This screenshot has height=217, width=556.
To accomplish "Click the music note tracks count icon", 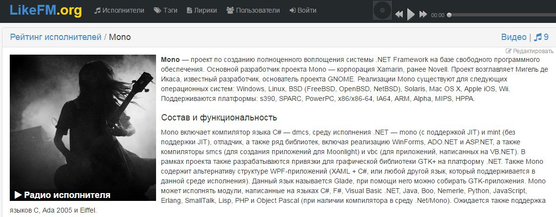I will tap(538, 37).
